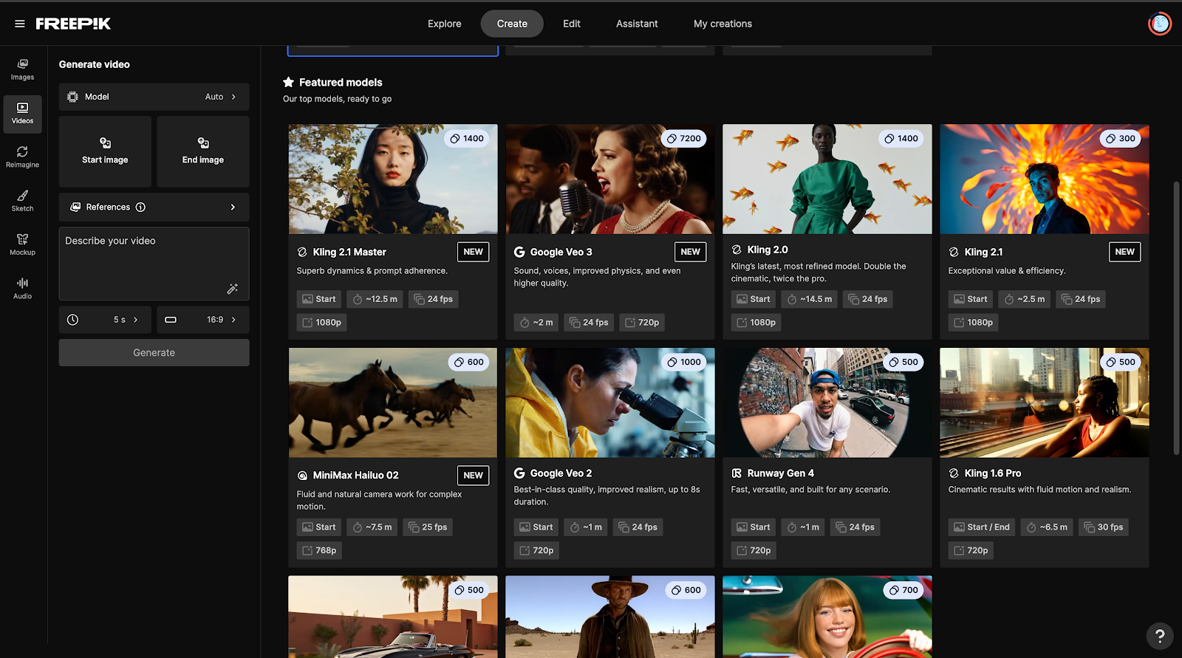Expand the Model Auto selector
1182x658 pixels.
pyautogui.click(x=154, y=97)
